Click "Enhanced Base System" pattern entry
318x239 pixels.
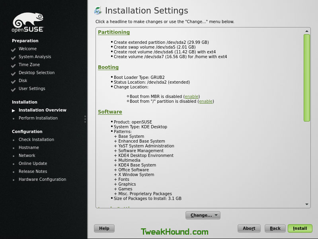point(142,141)
